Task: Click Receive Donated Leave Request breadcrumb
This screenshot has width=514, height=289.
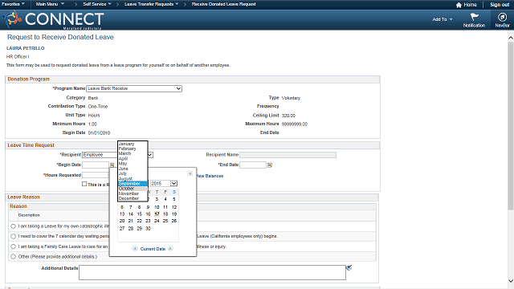Action: [223, 4]
